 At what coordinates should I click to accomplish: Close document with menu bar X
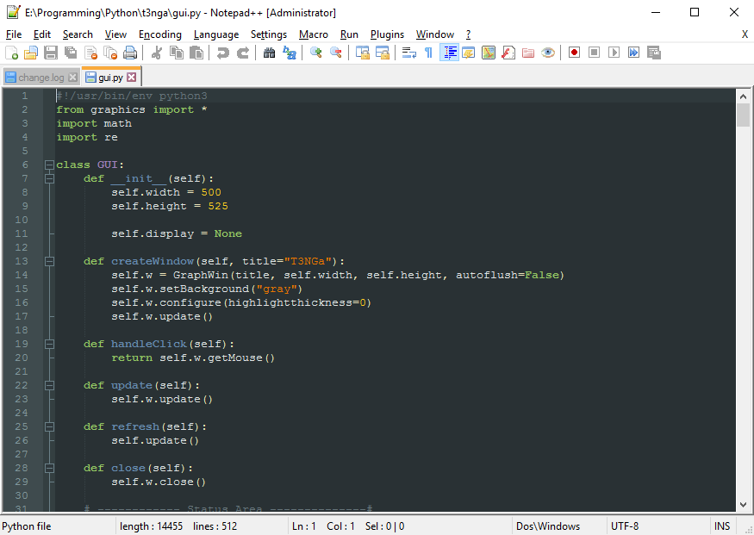click(745, 34)
